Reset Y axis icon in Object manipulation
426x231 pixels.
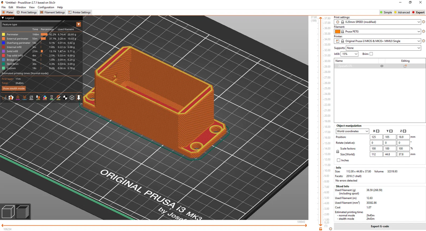pos(391,131)
